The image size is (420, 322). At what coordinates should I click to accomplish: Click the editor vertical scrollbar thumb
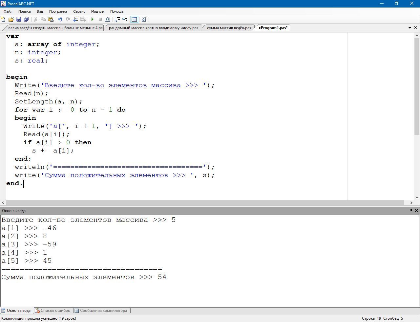click(x=417, y=86)
